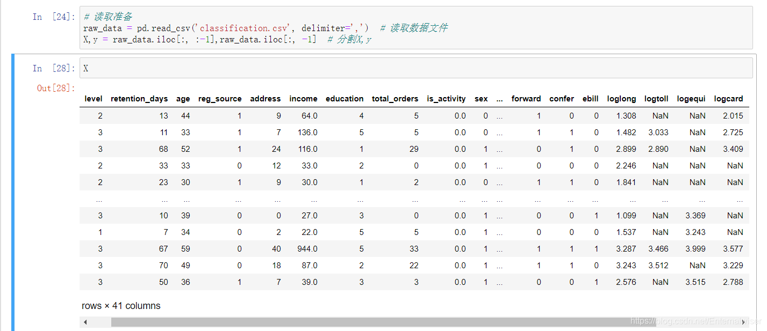The image size is (767, 331).
Task: Click the 'retention_days' column header
Action: 139,99
